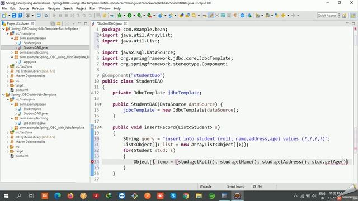This screenshot has height=201, width=358.
Task: Fold the insertRecord method on line 18
Action: 100,127
